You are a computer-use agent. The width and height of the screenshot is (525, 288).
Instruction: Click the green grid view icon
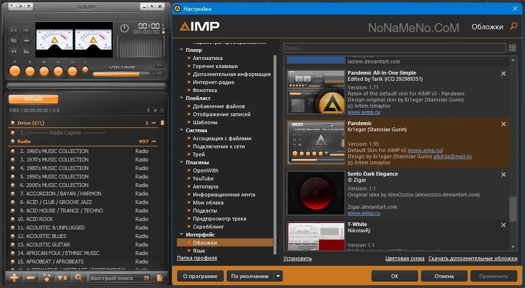pyautogui.click(x=512, y=48)
